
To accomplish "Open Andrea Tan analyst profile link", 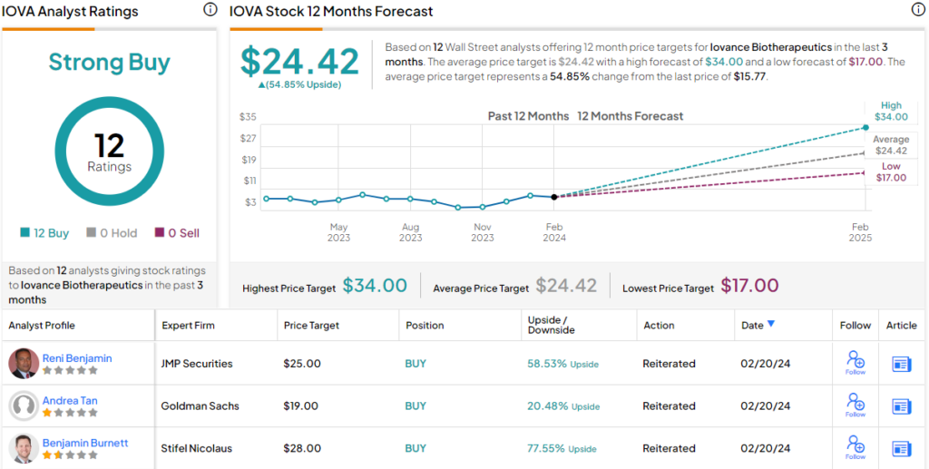I will (70, 401).
